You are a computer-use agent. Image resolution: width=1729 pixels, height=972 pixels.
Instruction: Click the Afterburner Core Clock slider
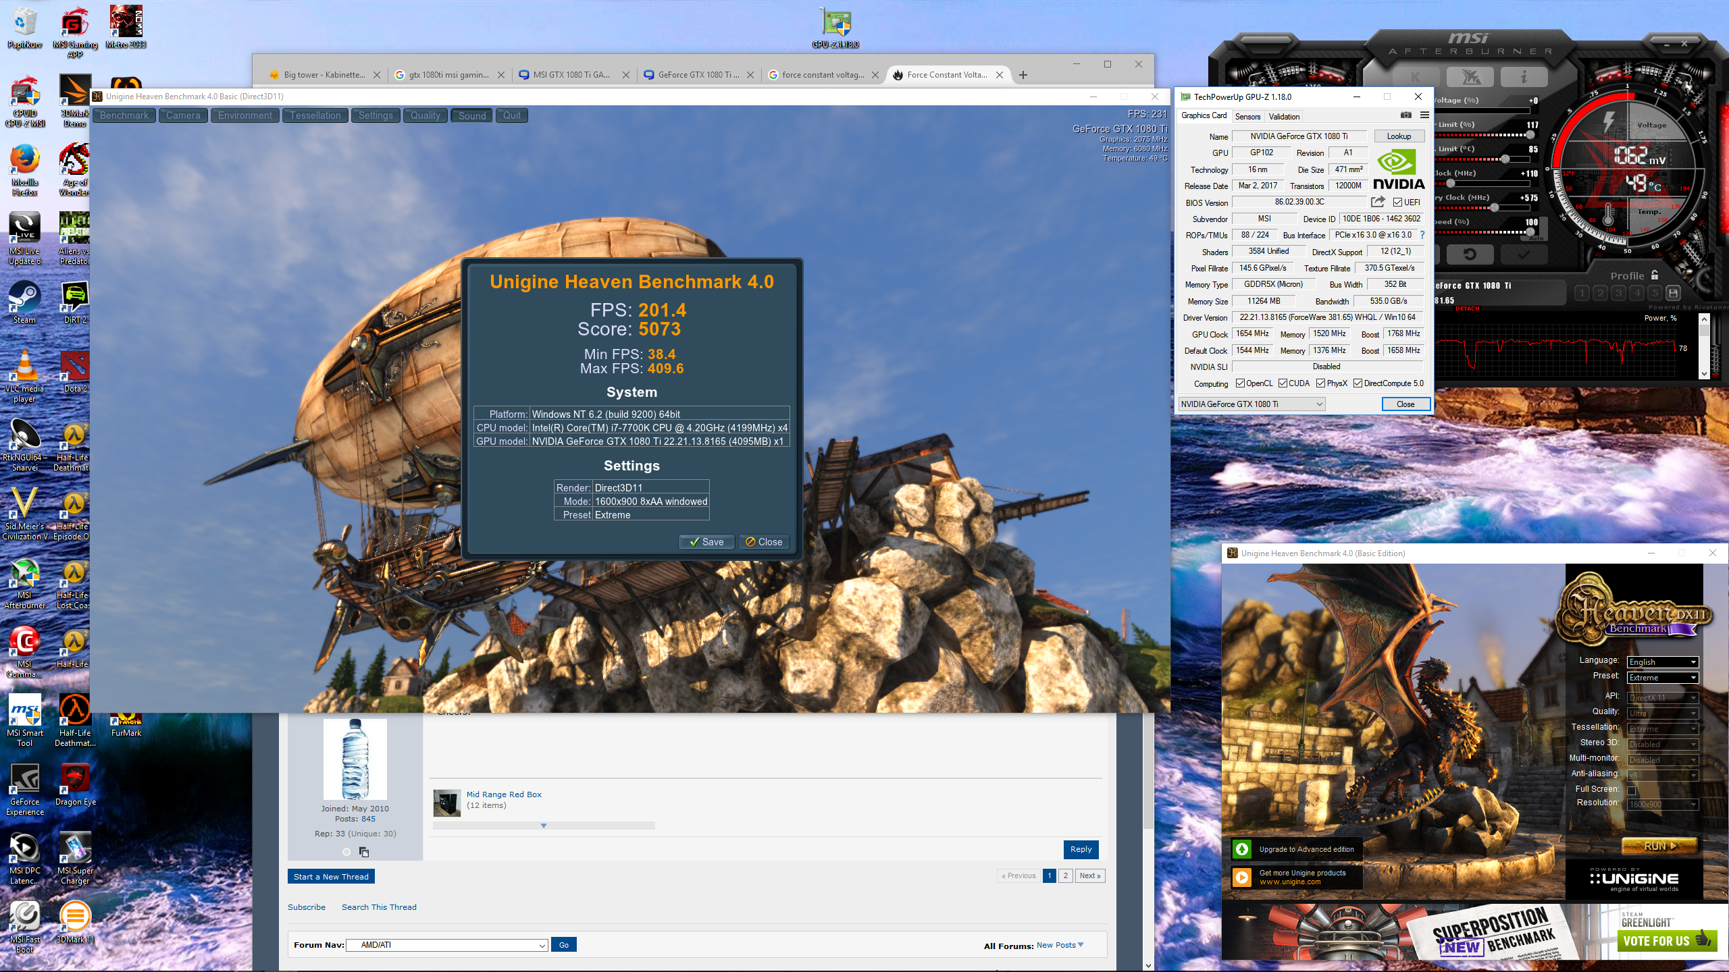coord(1484,183)
